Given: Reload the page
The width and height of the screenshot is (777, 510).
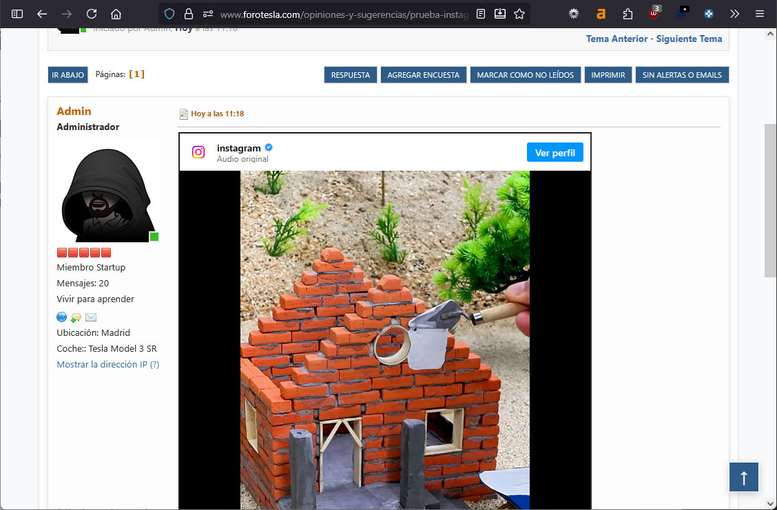Looking at the screenshot, I should pos(91,14).
